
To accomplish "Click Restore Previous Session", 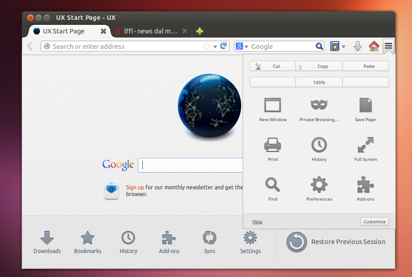I will tap(336, 242).
